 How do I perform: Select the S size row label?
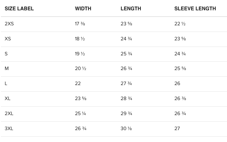(6, 54)
